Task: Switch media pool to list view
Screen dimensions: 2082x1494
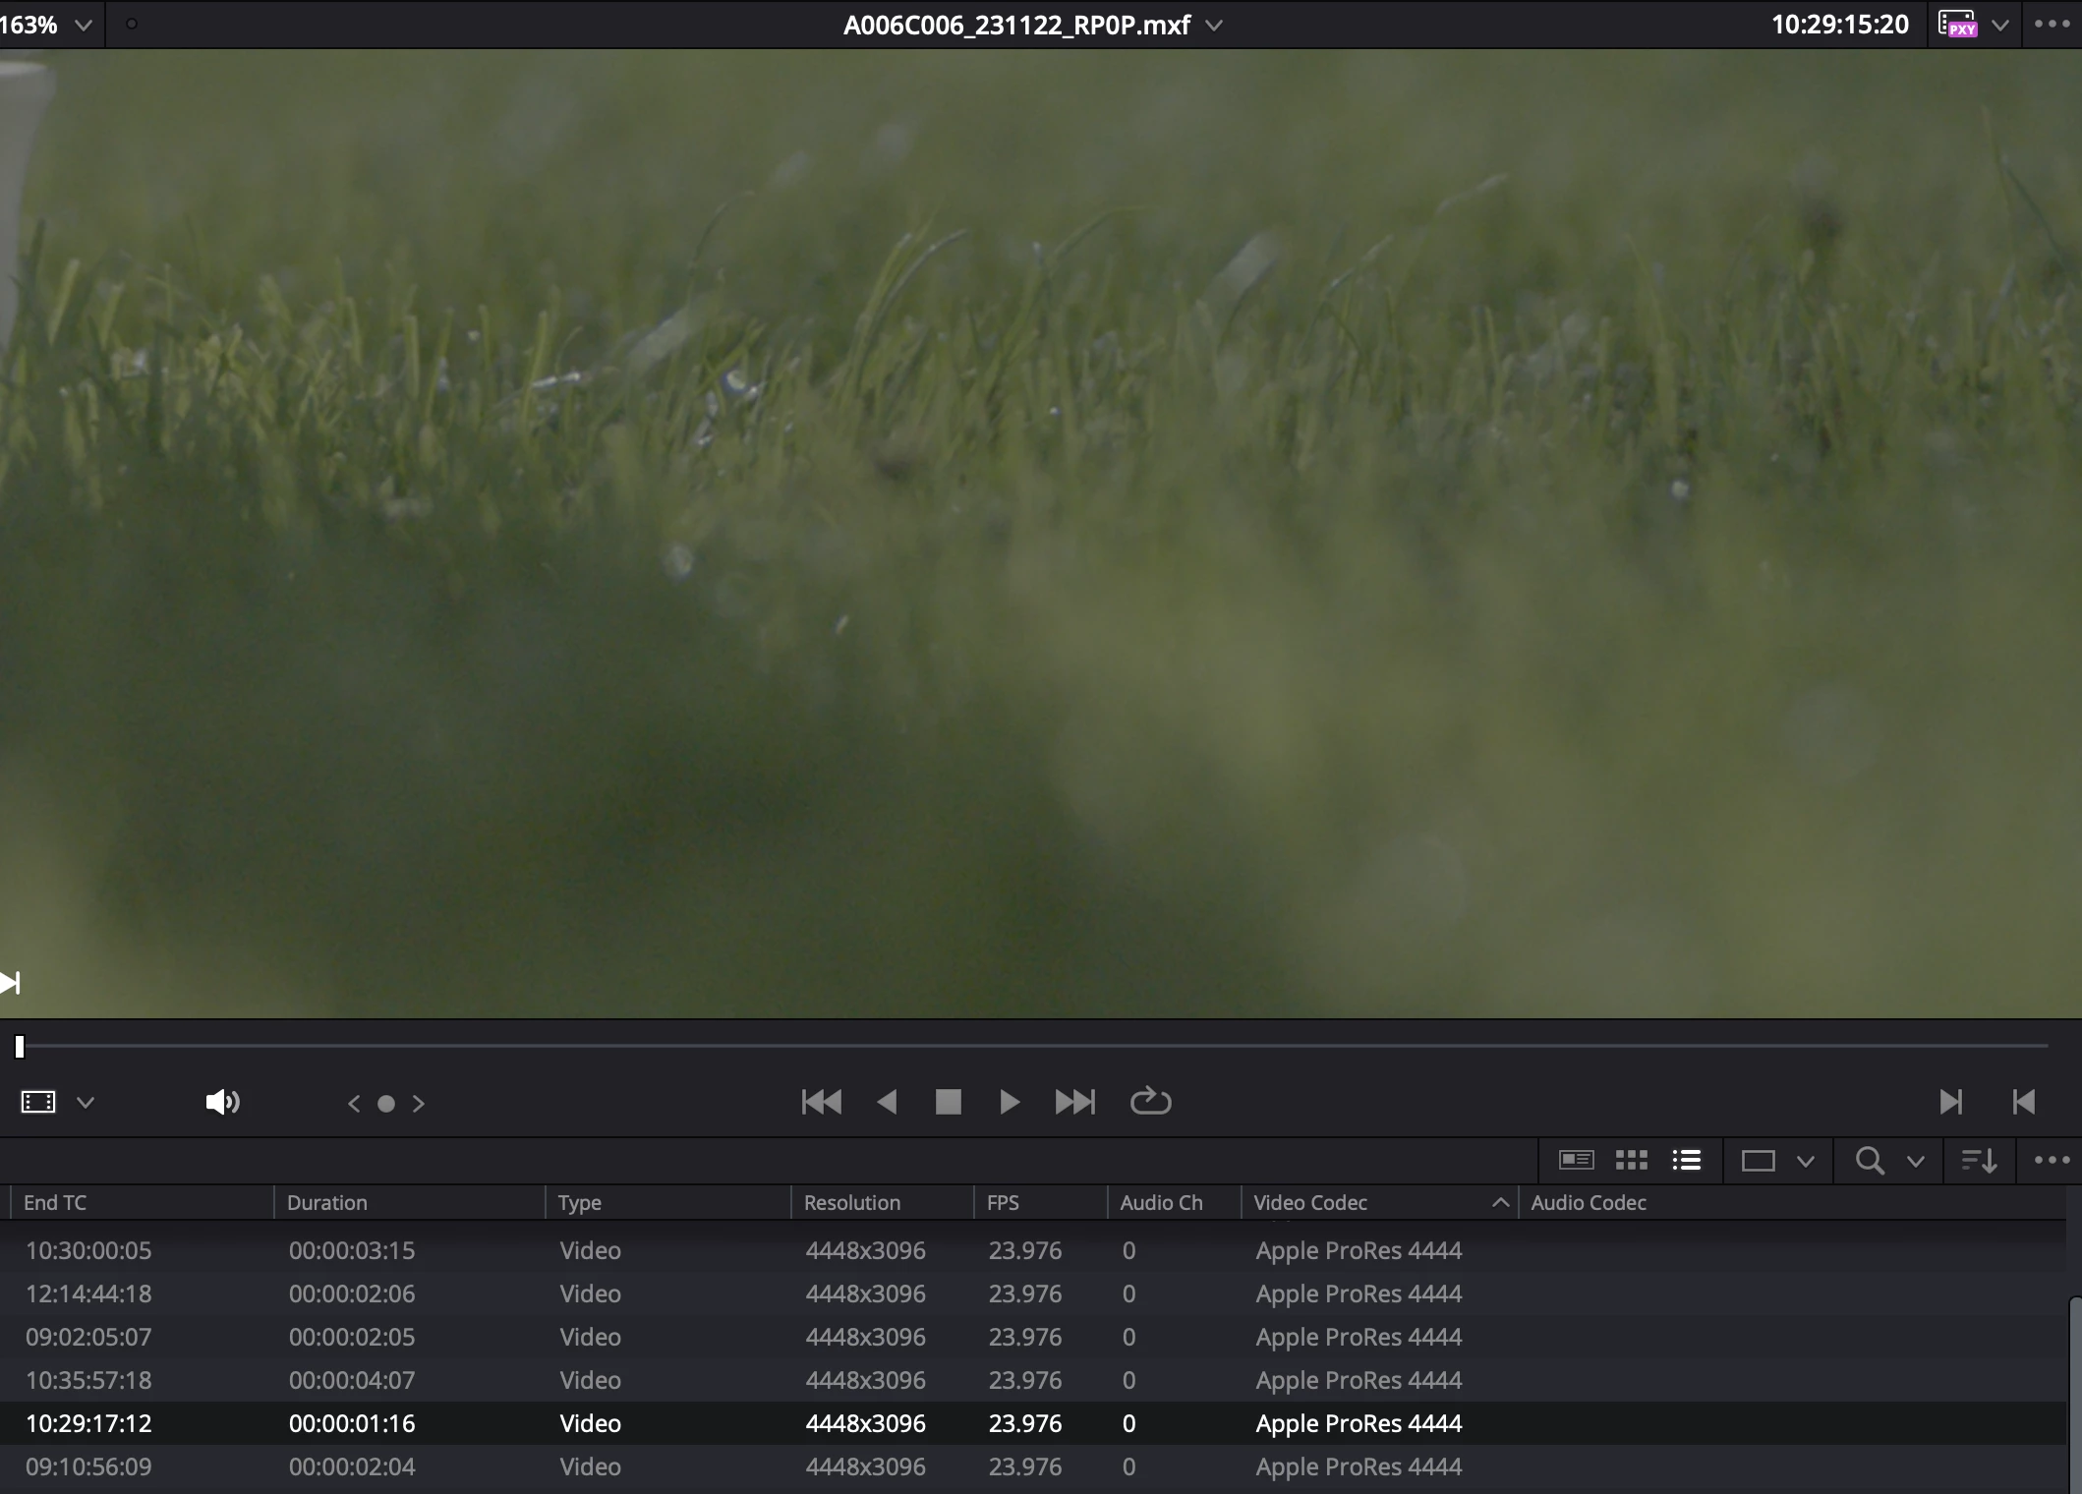Action: tap(1686, 1161)
